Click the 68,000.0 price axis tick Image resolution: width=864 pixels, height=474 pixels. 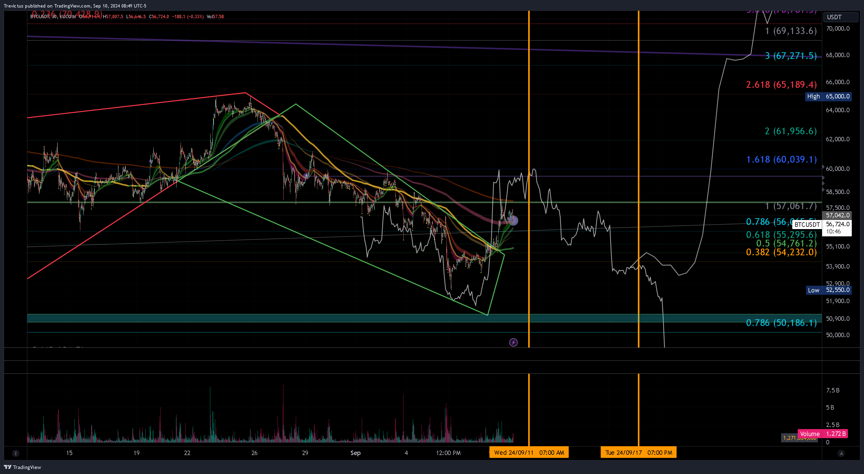pyautogui.click(x=837, y=55)
